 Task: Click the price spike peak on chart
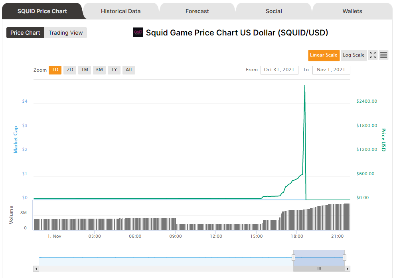305,86
